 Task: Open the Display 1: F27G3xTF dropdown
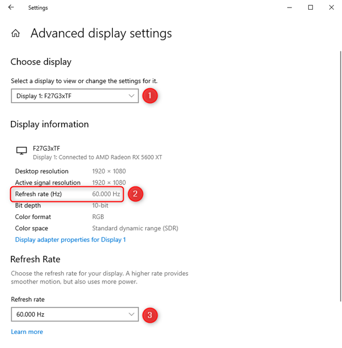tap(75, 96)
